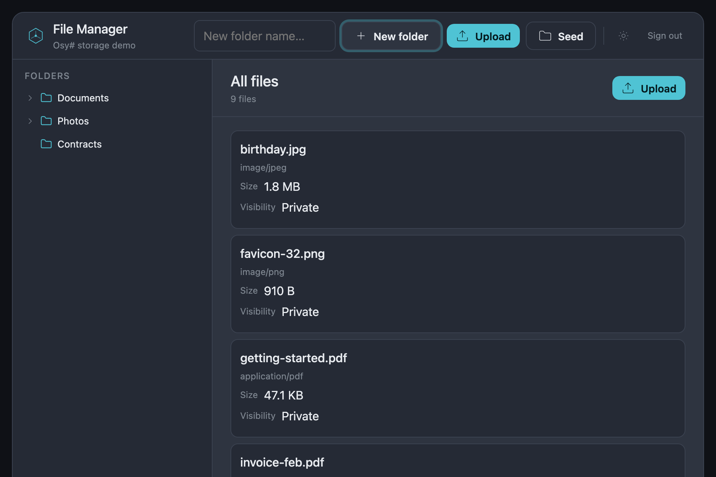Click Private visibility on getting-started.pdf
Viewport: 716px width, 477px height.
[x=300, y=416]
